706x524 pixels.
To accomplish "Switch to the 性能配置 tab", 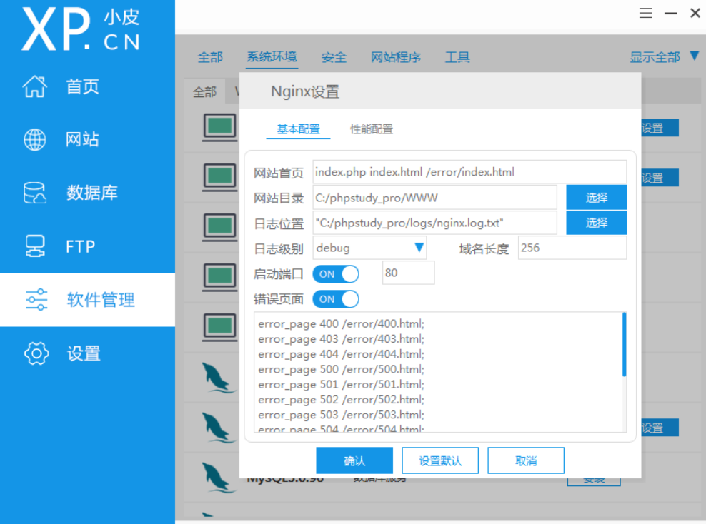I will tap(372, 129).
